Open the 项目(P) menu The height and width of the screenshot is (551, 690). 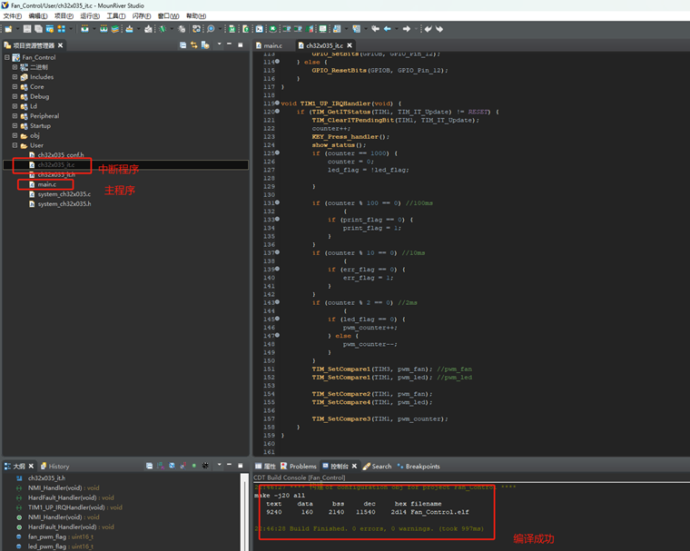(x=63, y=16)
